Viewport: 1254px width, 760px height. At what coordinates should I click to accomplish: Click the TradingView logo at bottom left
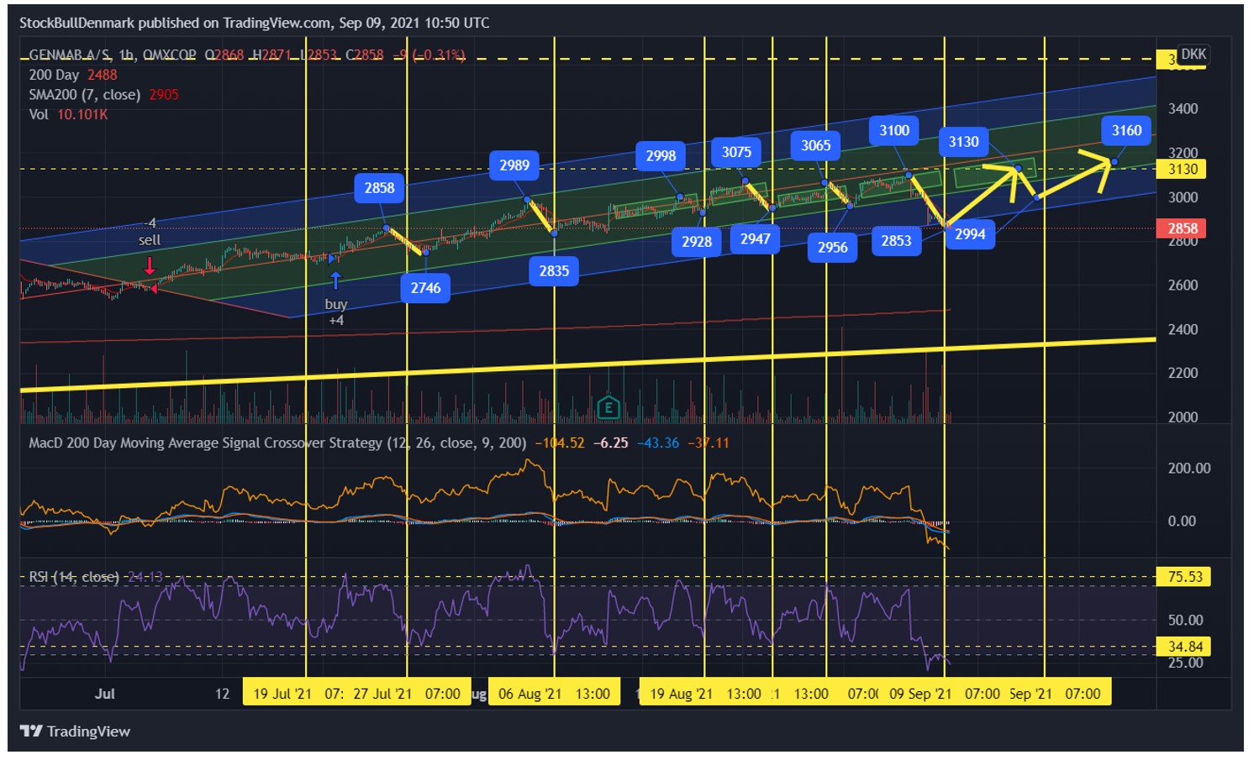tap(75, 731)
